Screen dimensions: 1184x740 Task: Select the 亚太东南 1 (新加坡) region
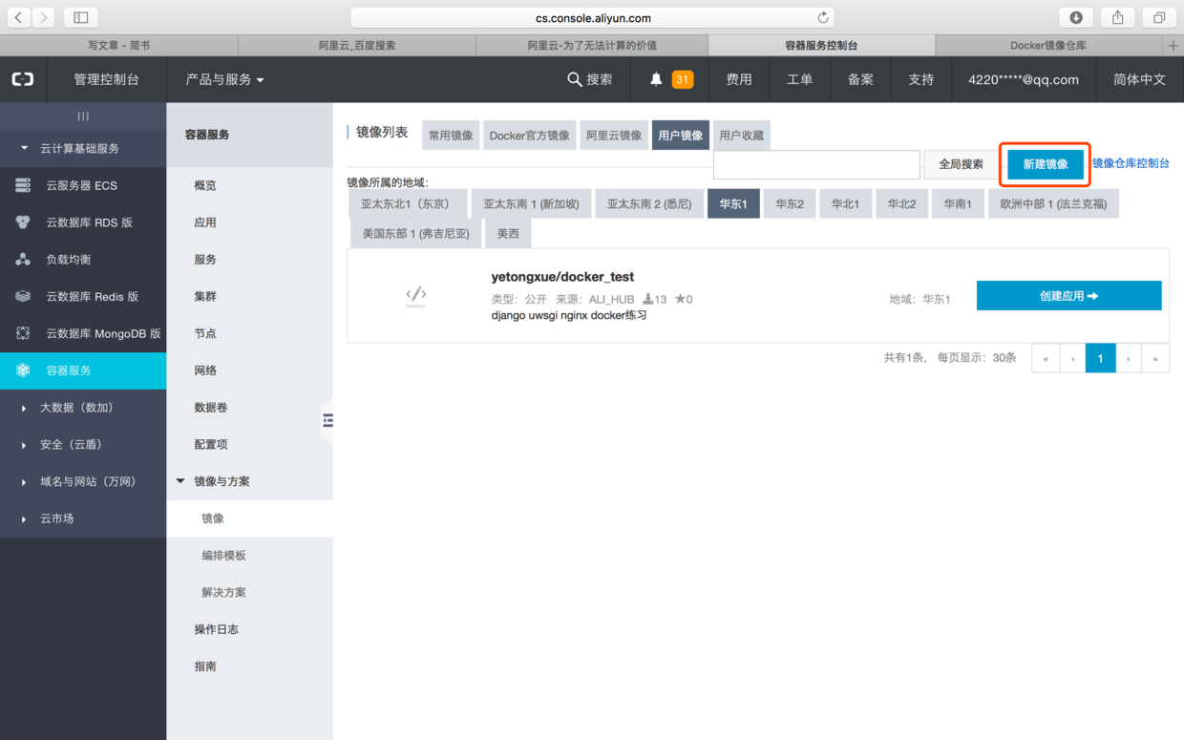(x=531, y=203)
